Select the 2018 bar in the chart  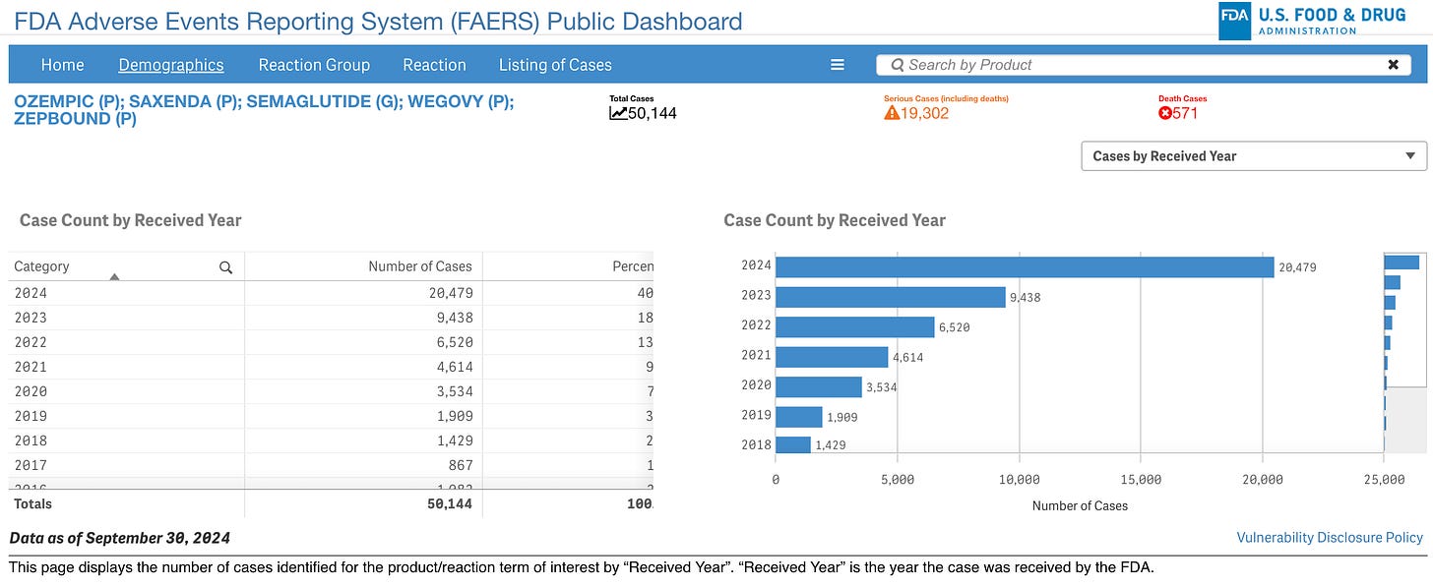coord(793,444)
